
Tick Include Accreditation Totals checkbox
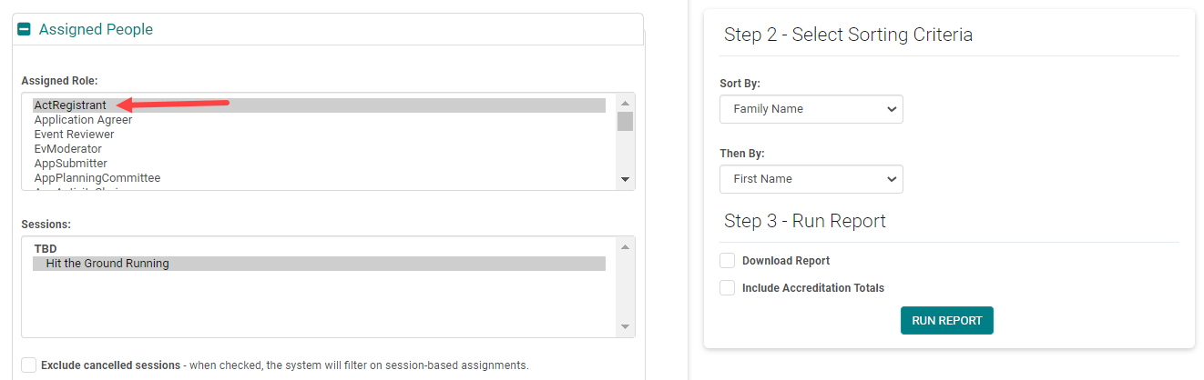point(728,288)
